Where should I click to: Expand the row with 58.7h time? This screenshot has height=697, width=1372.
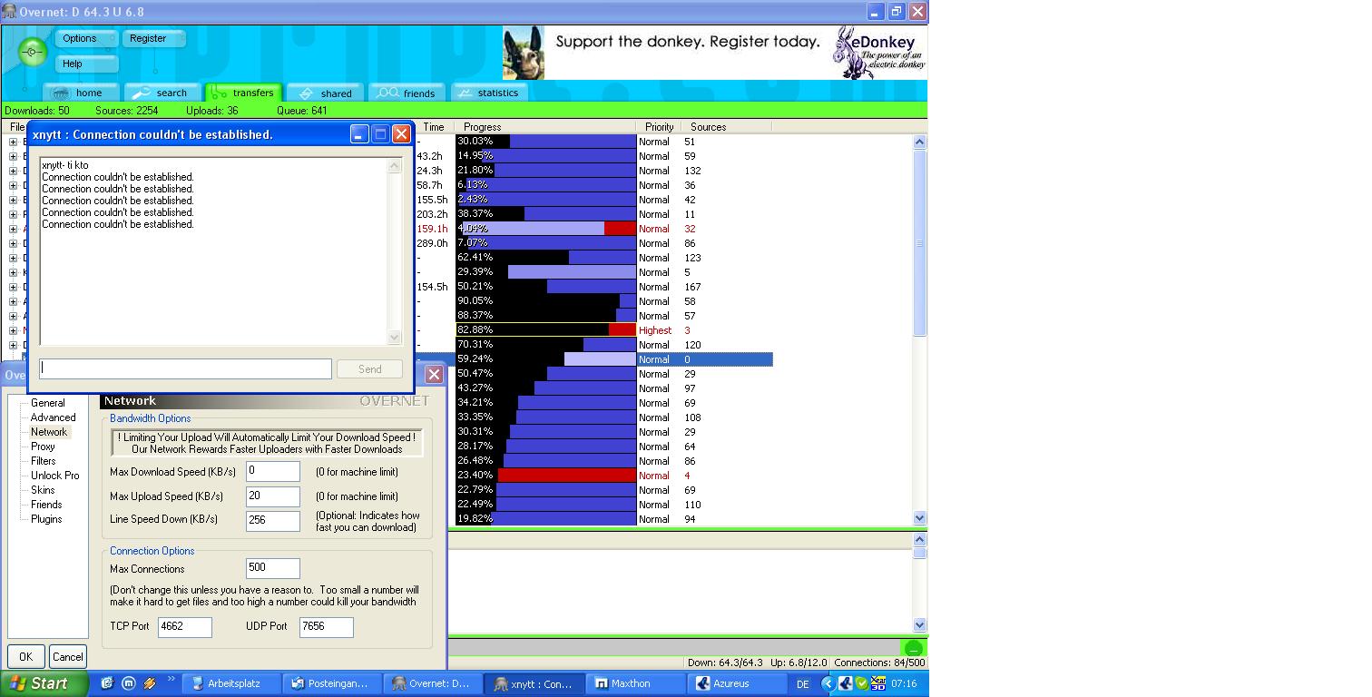tap(14, 185)
